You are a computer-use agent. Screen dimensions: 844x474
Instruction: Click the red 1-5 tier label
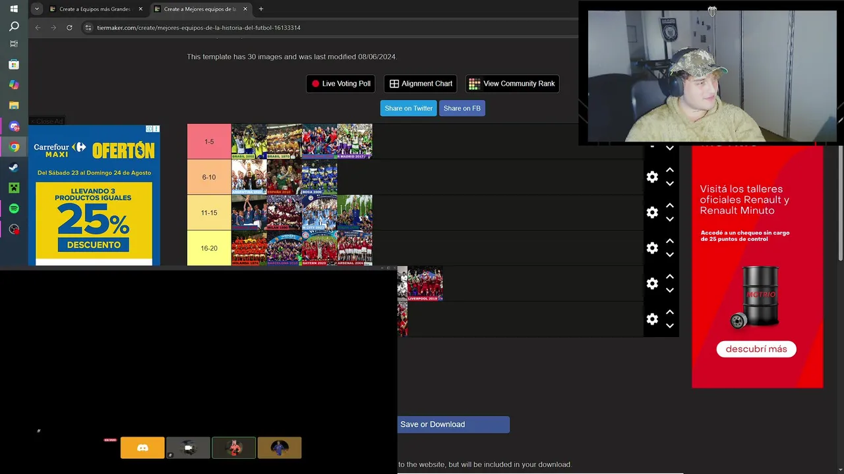[x=209, y=142]
